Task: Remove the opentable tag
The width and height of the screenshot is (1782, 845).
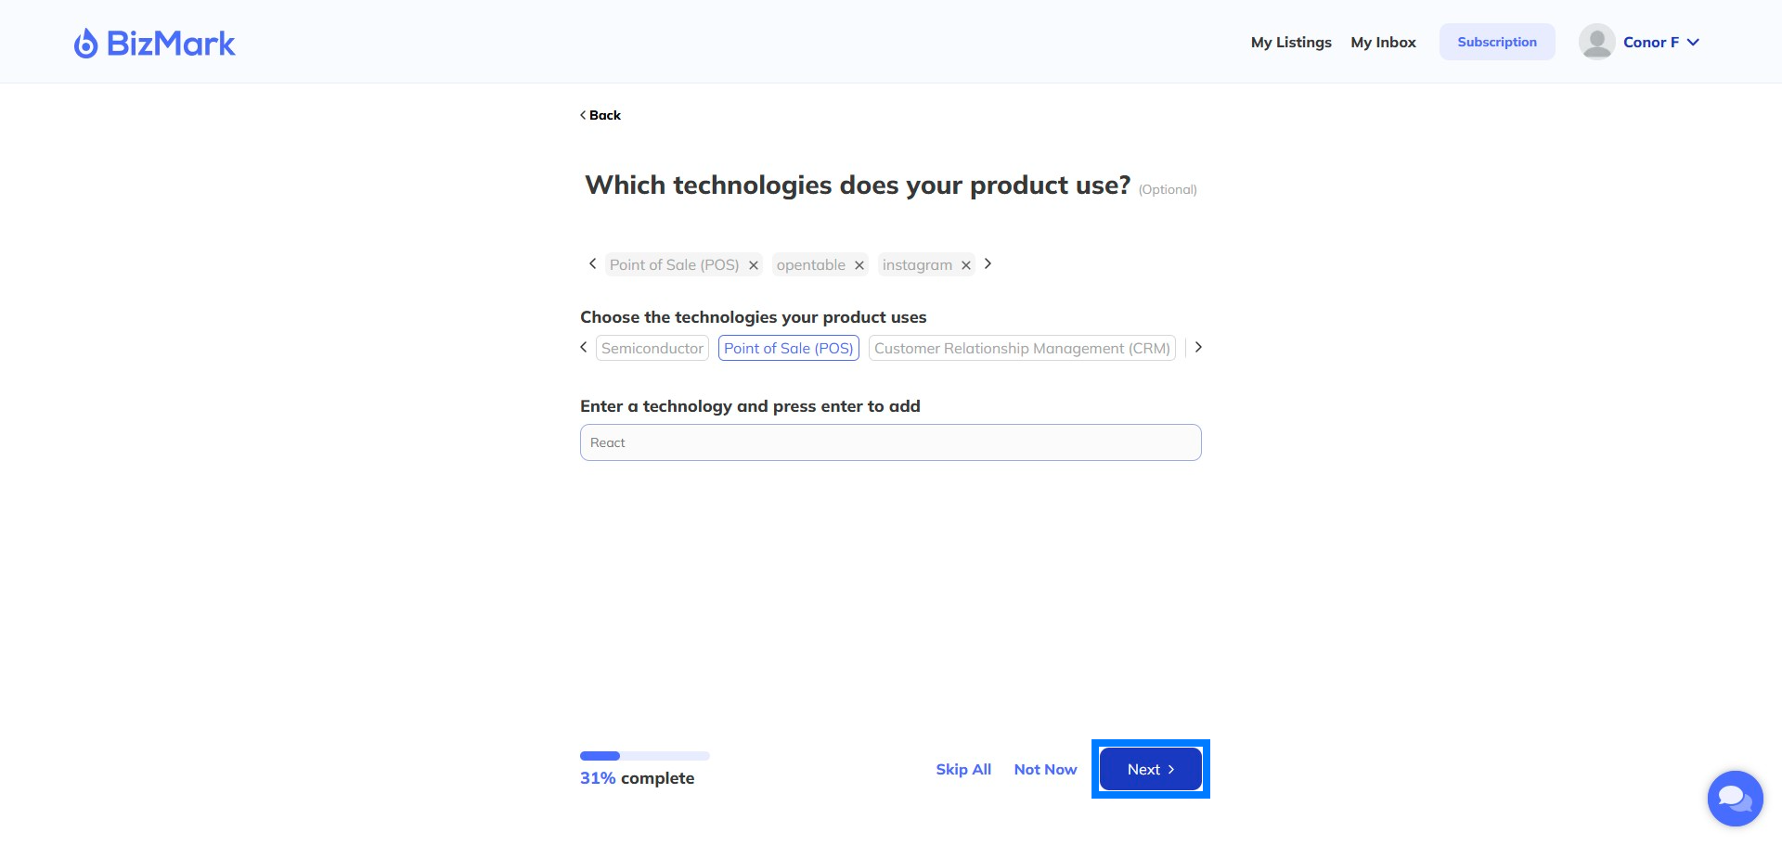Action: click(859, 265)
